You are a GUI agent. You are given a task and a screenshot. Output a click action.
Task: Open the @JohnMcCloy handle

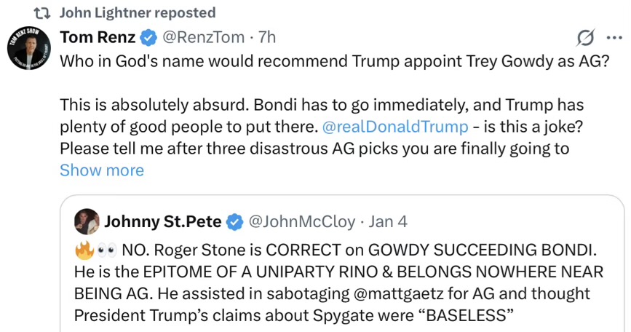point(302,221)
